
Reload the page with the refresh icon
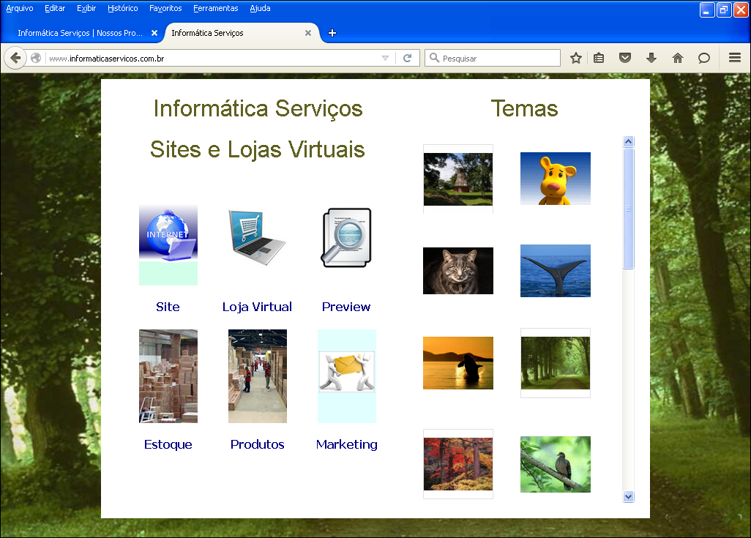[407, 59]
